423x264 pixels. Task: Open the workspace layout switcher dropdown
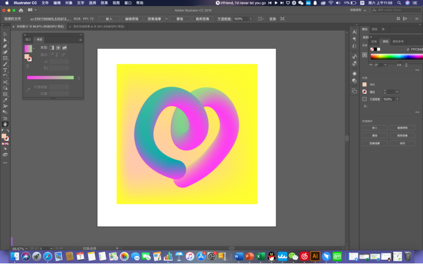(x=32, y=10)
